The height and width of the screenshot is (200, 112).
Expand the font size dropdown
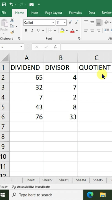[x=65, y=23]
